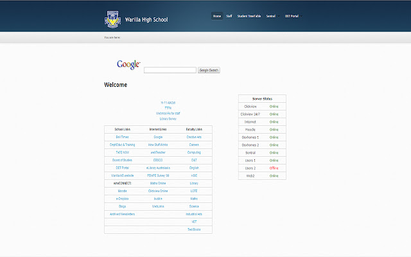411x257 pixels.
Task: Click Sentral label in Server Status table
Action: click(250, 153)
